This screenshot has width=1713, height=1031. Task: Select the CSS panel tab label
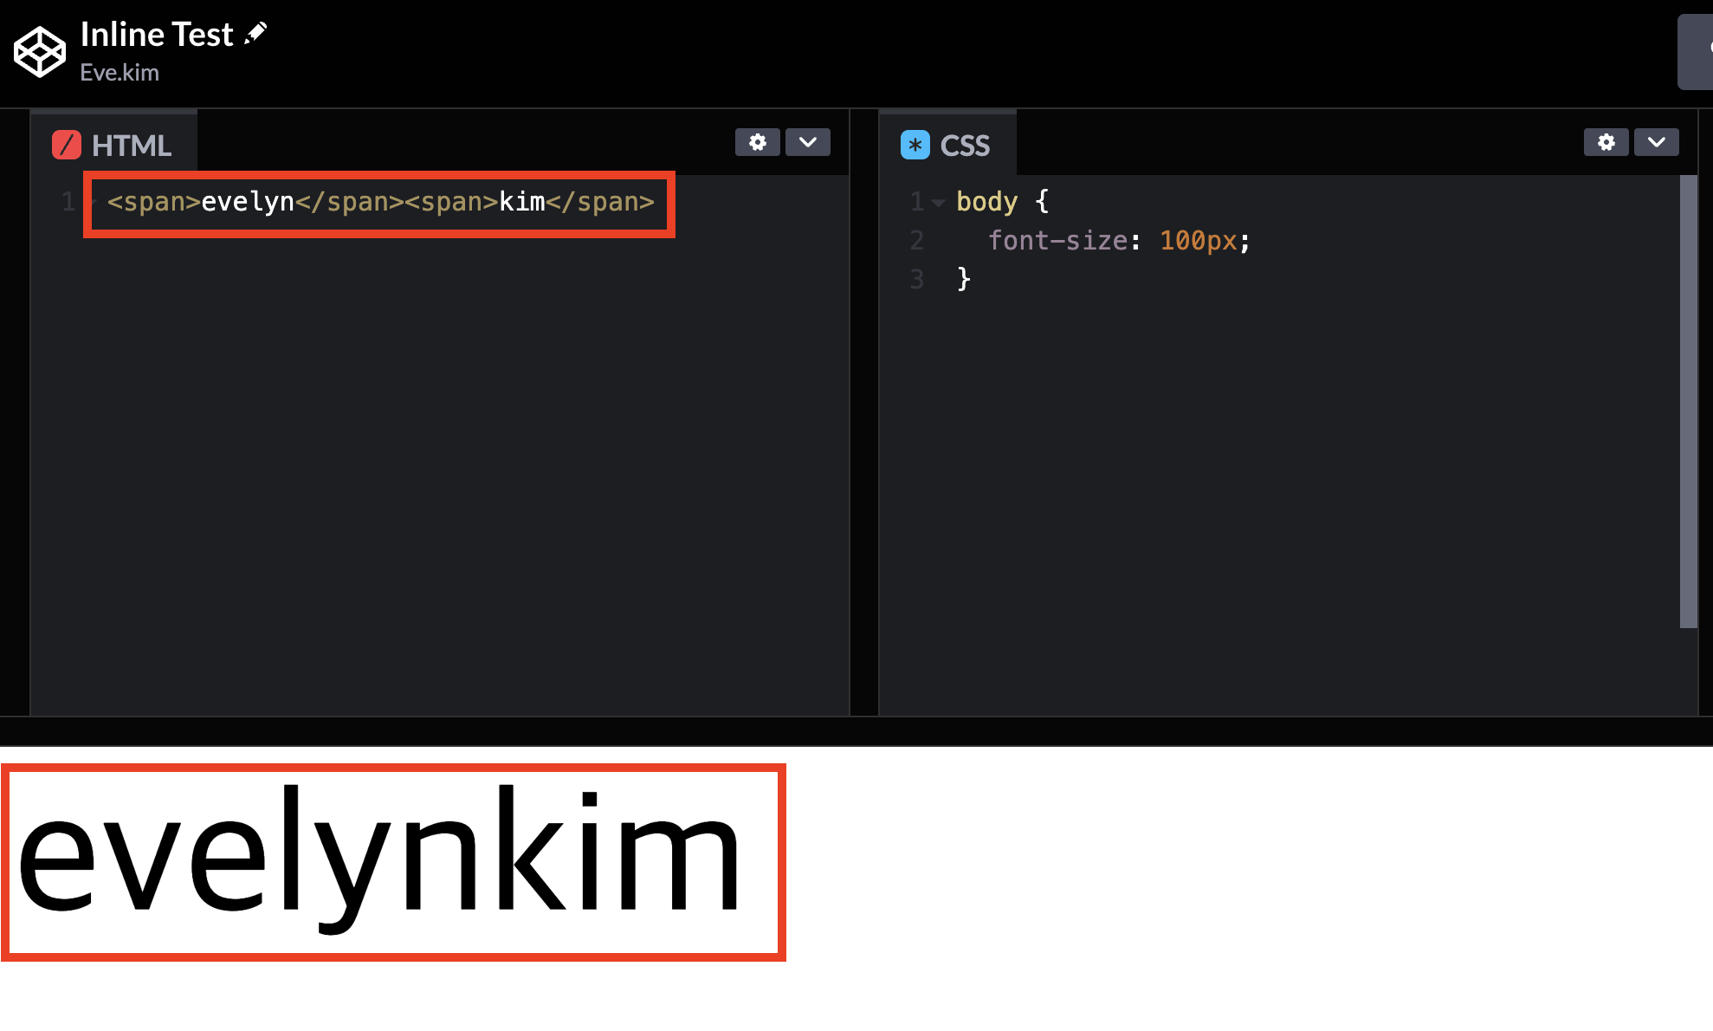coord(964,146)
